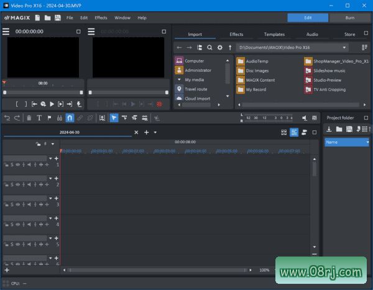Open the Window menu

122,18
